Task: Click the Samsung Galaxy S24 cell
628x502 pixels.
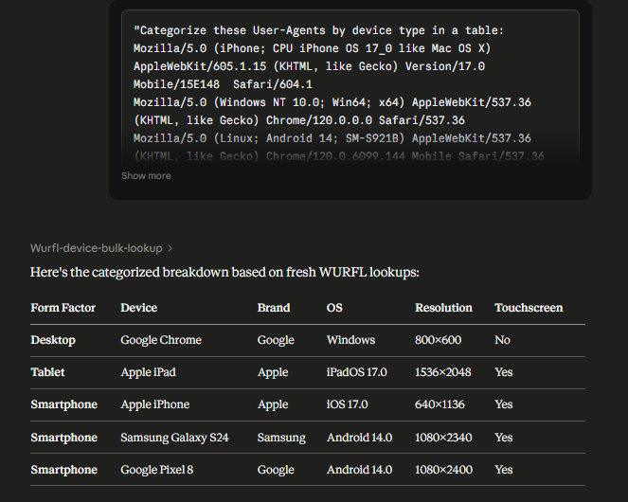Action: click(174, 438)
